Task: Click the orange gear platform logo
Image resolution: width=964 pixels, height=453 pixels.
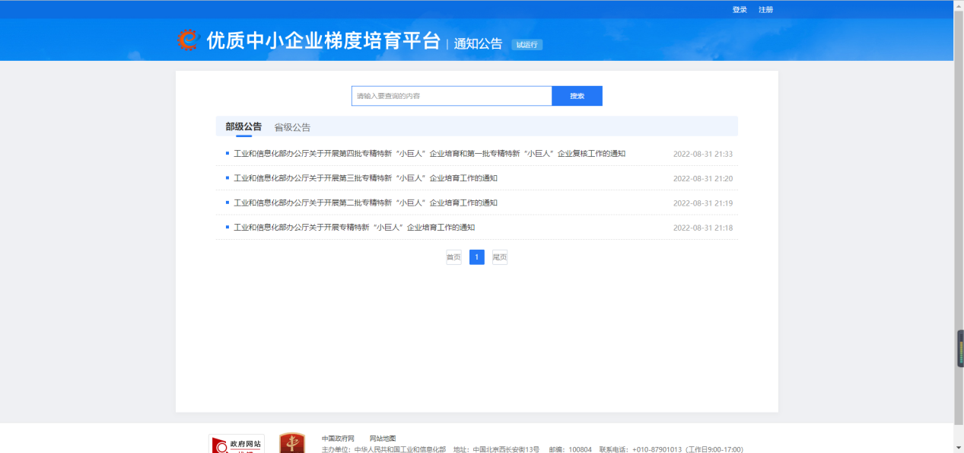Action: pos(187,40)
